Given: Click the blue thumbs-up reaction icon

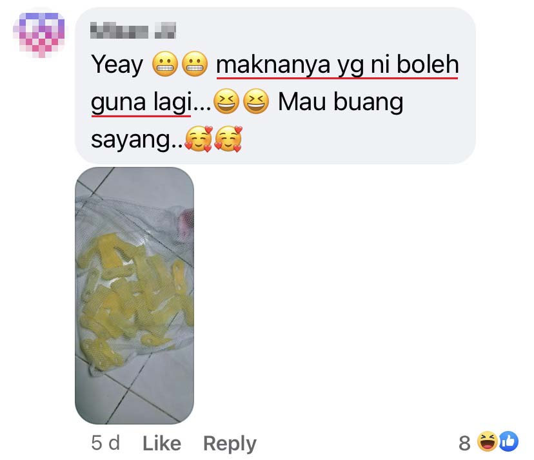Looking at the screenshot, I should (508, 441).
